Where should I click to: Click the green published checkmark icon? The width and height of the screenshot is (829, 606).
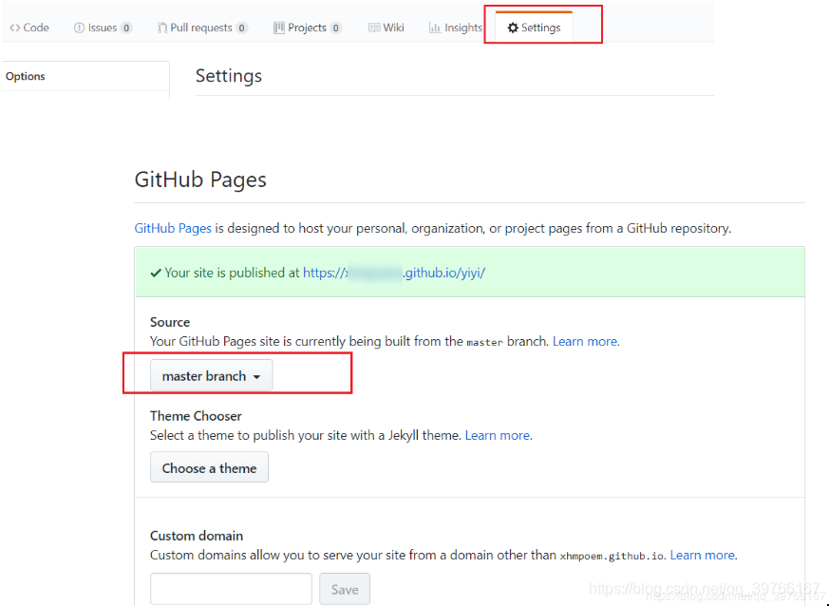tap(156, 273)
